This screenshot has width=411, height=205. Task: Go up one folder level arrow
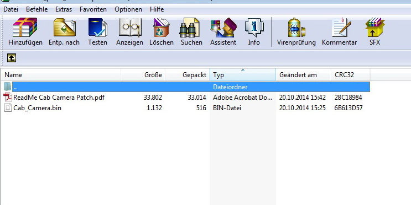[12, 58]
